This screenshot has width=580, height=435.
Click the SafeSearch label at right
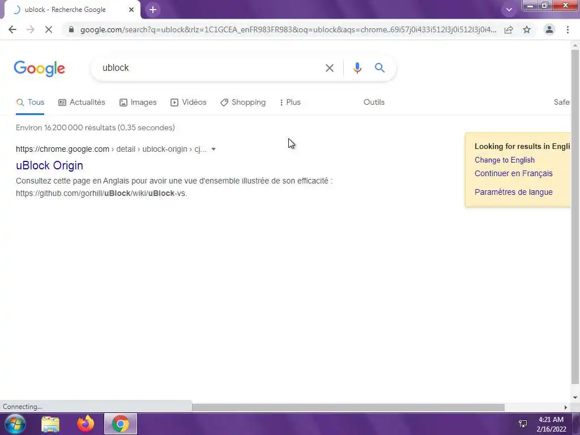coord(561,103)
